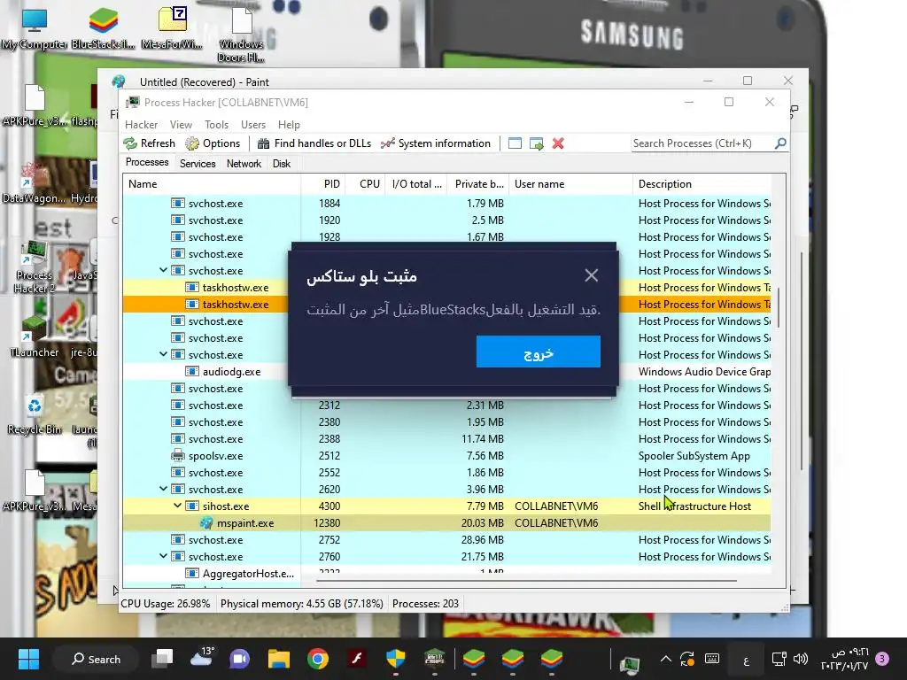
Task: Click the volume speaker tray icon
Action: coord(801,659)
